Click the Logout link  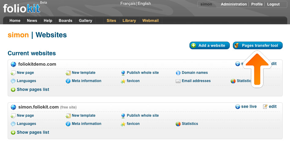tap(273, 4)
